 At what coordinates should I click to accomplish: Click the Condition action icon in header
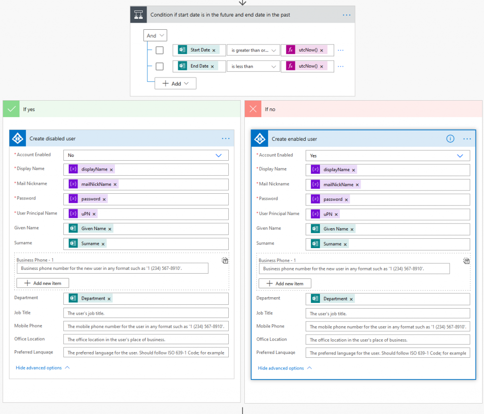138,15
